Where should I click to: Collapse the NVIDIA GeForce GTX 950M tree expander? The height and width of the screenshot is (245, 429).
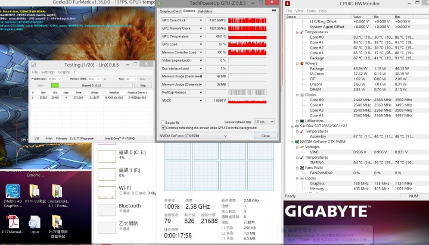[x=292, y=142]
